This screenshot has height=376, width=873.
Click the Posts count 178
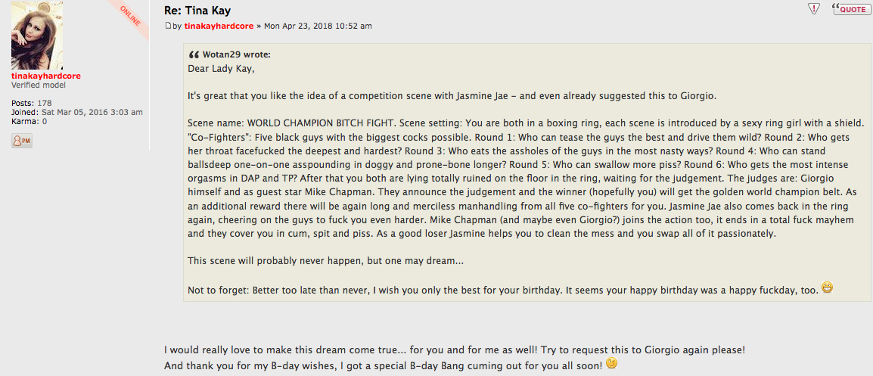[44, 103]
